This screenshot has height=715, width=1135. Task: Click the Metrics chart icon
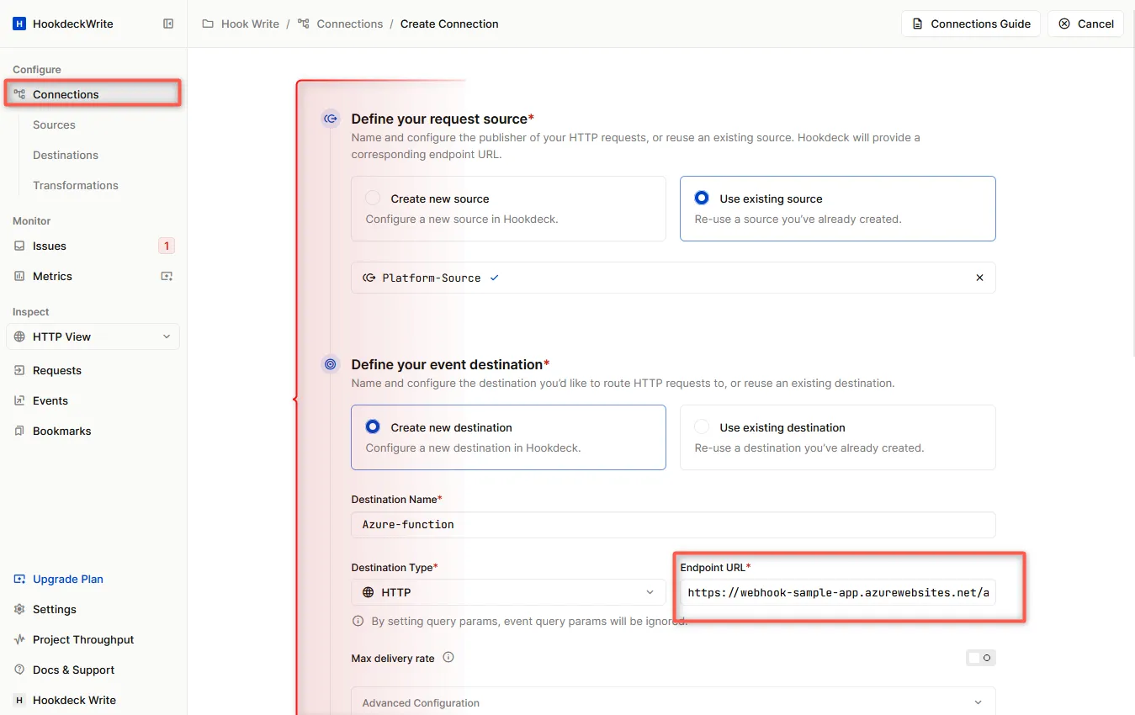(x=19, y=276)
